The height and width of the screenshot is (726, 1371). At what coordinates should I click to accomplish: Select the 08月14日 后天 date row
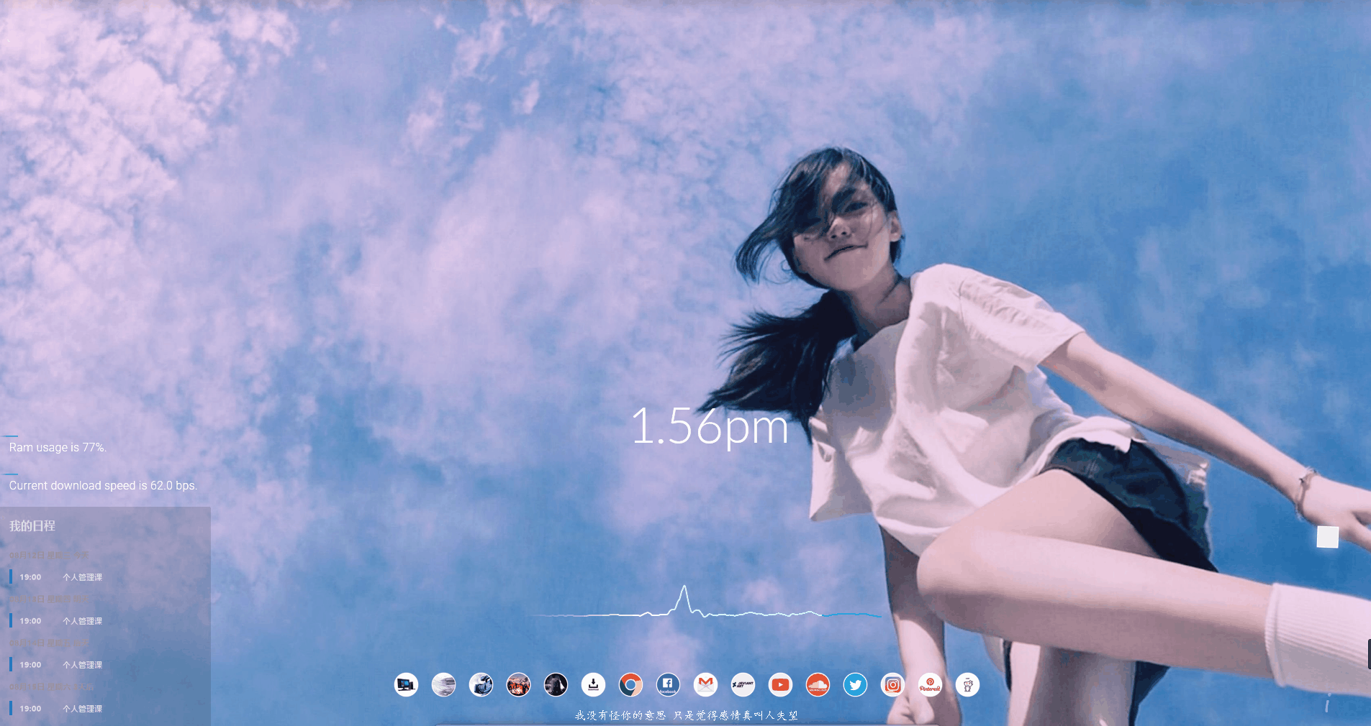coord(49,643)
